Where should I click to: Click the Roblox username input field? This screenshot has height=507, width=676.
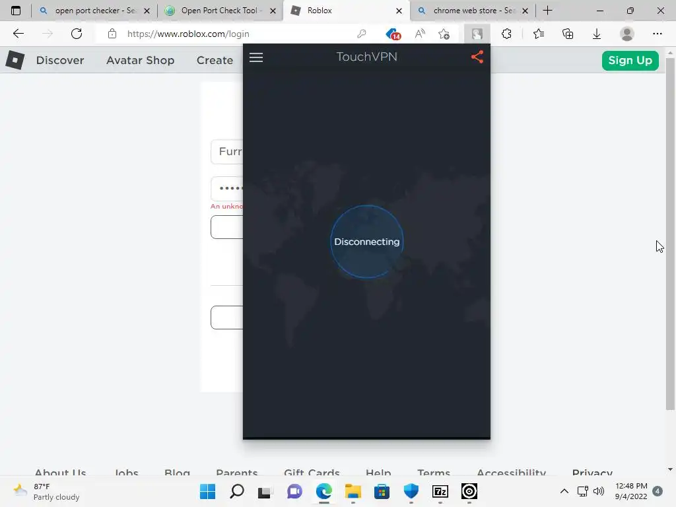[227, 151]
